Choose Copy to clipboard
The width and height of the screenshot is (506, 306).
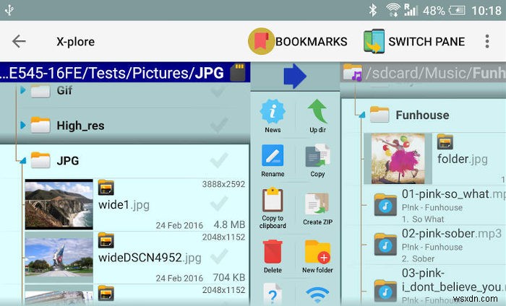(x=273, y=200)
